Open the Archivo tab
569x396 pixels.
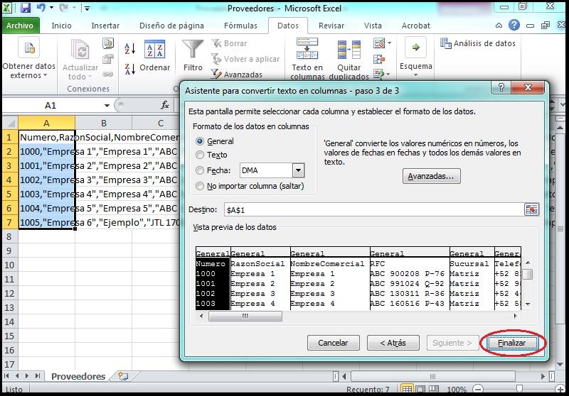click(x=20, y=26)
